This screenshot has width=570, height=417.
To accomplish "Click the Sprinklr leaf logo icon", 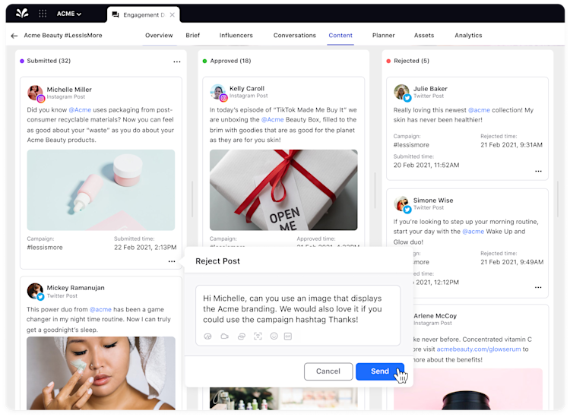I will (22, 14).
